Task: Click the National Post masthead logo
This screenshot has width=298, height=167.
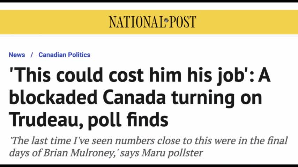Action: [x=152, y=22]
